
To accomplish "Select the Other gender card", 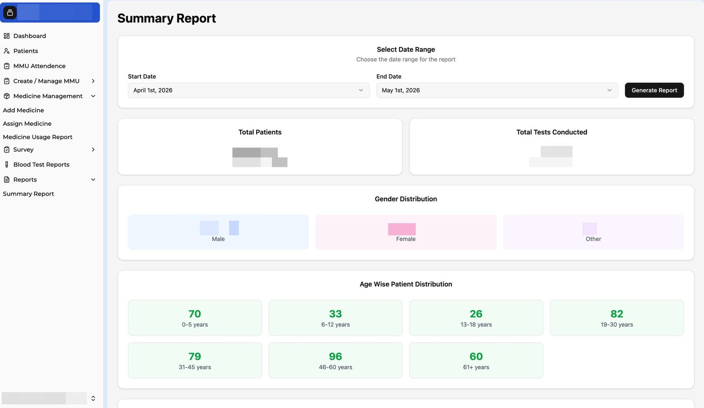I will coord(593,232).
